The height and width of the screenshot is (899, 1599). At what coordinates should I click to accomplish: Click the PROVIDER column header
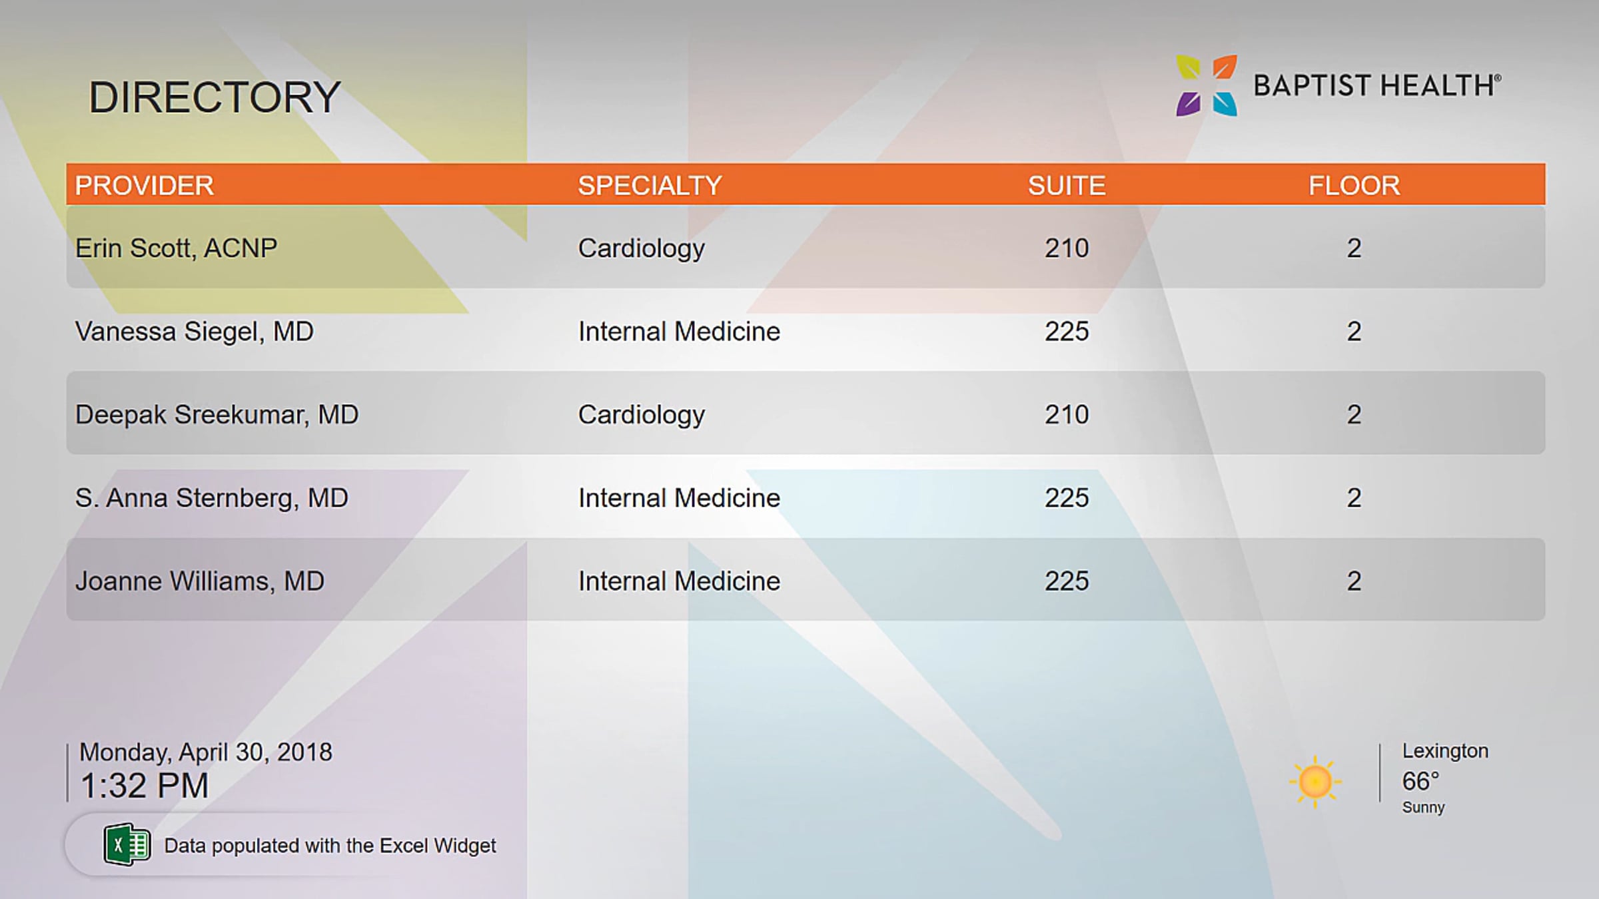[145, 185]
